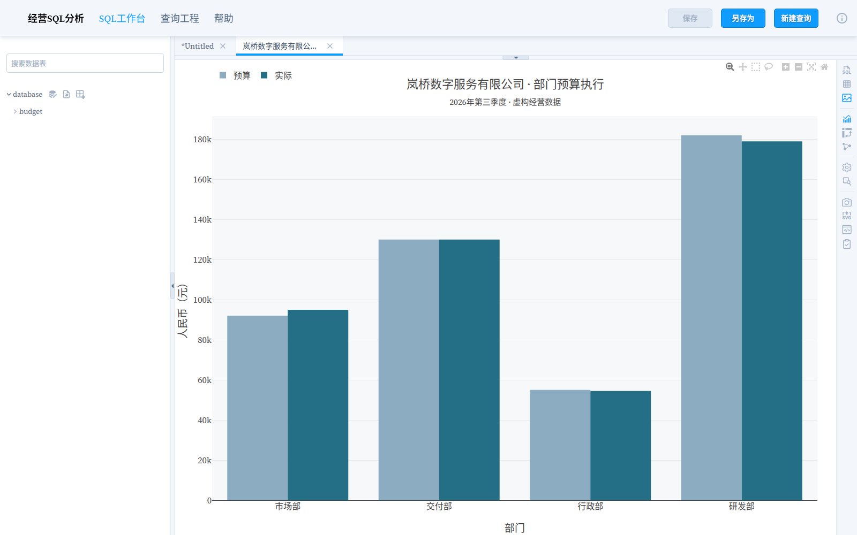The image size is (857, 535).
Task: Click the code window icon under SVG in sidebar
Action: click(847, 230)
